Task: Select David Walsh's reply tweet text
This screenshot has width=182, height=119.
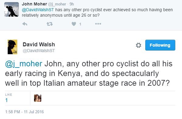Action: pyautogui.click(x=89, y=74)
